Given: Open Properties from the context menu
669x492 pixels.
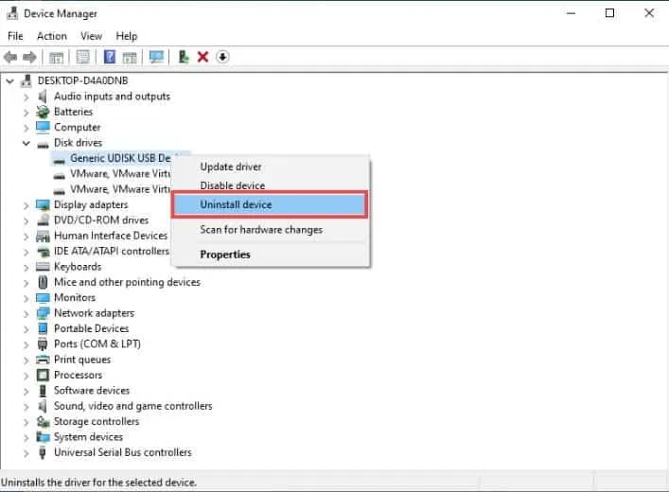Looking at the screenshot, I should 271,255.
